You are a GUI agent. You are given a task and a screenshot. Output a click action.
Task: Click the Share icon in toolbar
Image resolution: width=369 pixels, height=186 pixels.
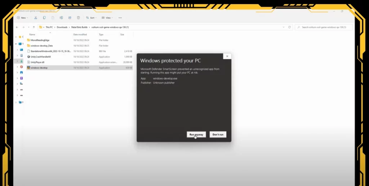70,18
